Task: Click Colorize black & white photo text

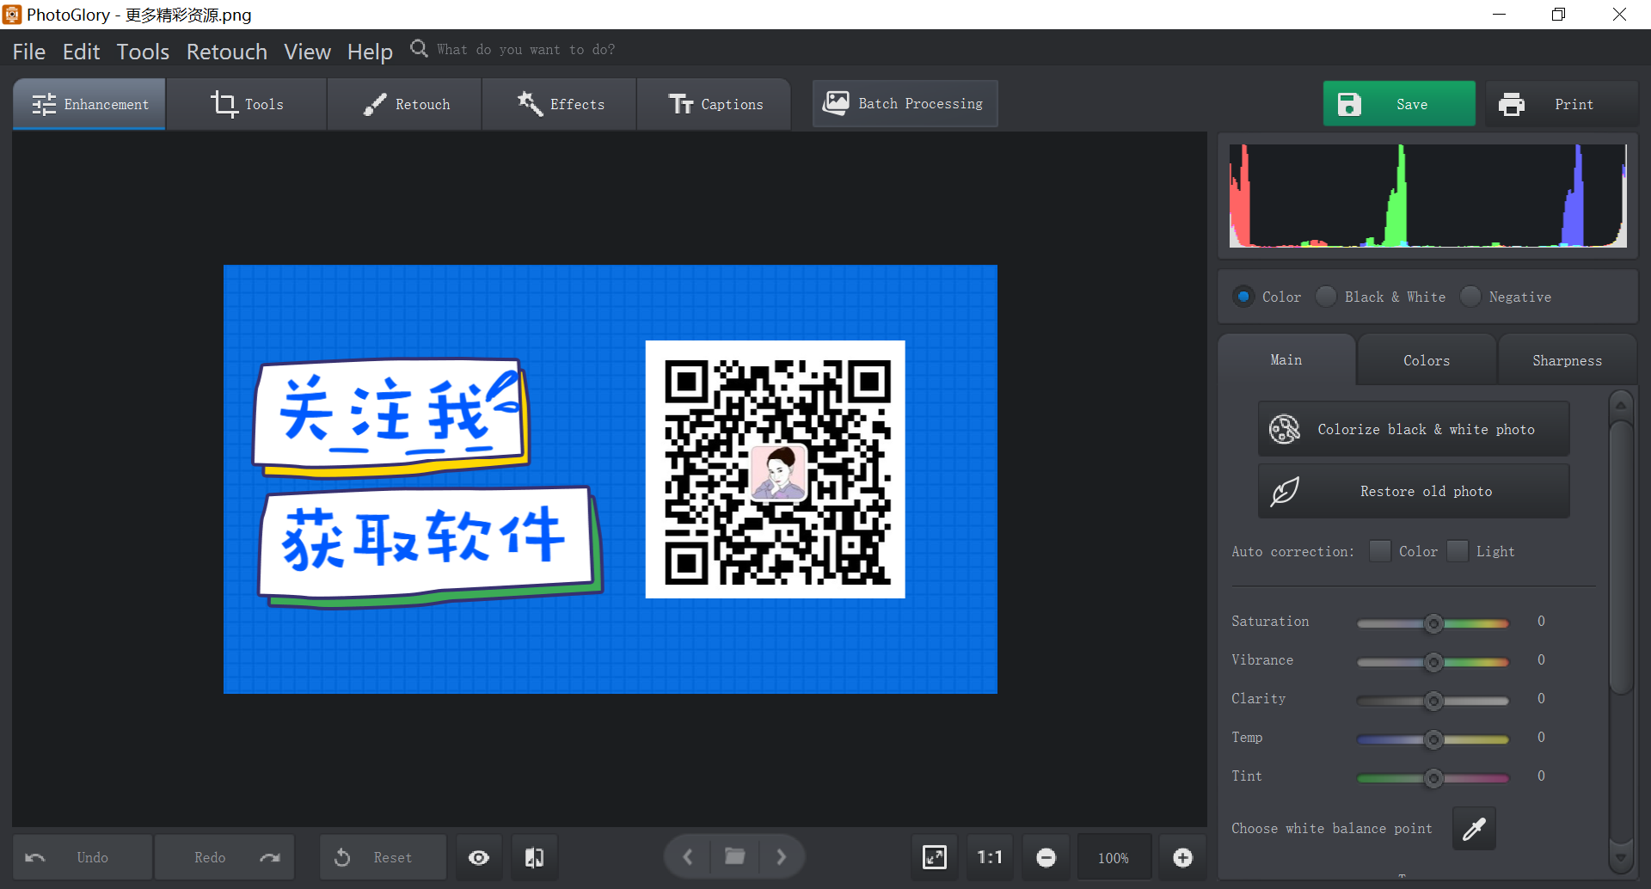Action: click(1426, 429)
